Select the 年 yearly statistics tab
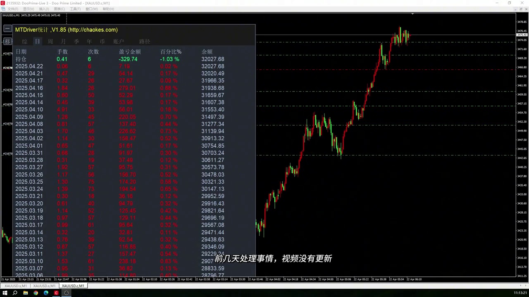 point(89,42)
